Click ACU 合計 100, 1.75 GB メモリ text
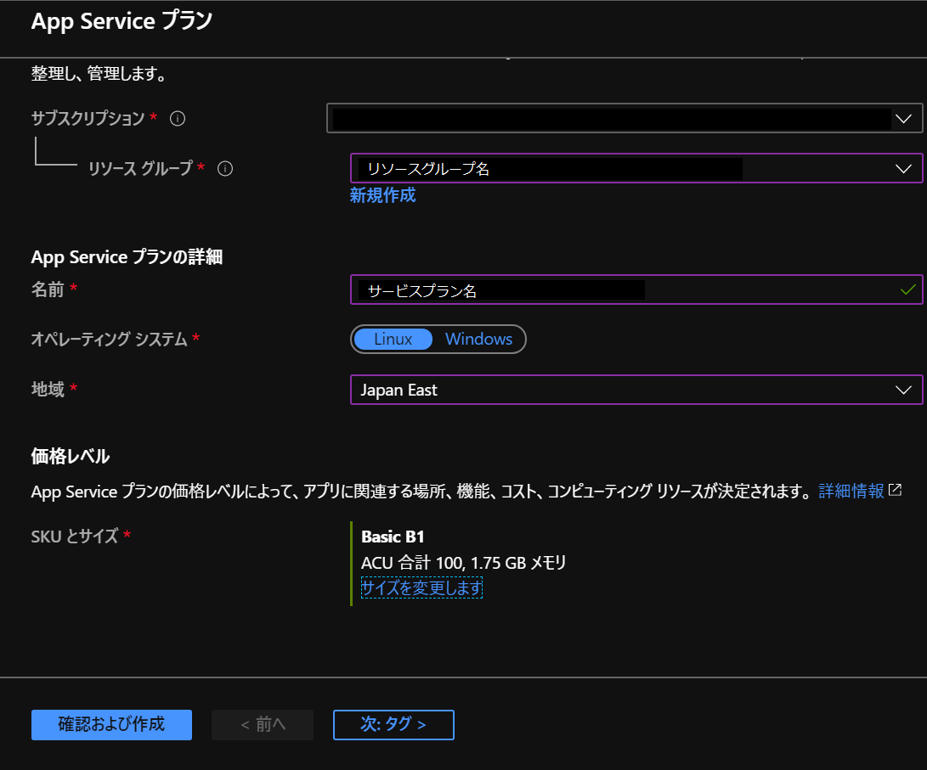927x770 pixels. coord(464,563)
